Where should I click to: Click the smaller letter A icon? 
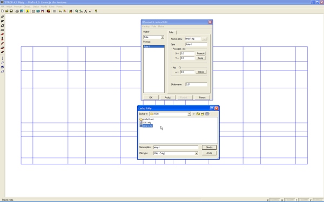pos(90,11)
